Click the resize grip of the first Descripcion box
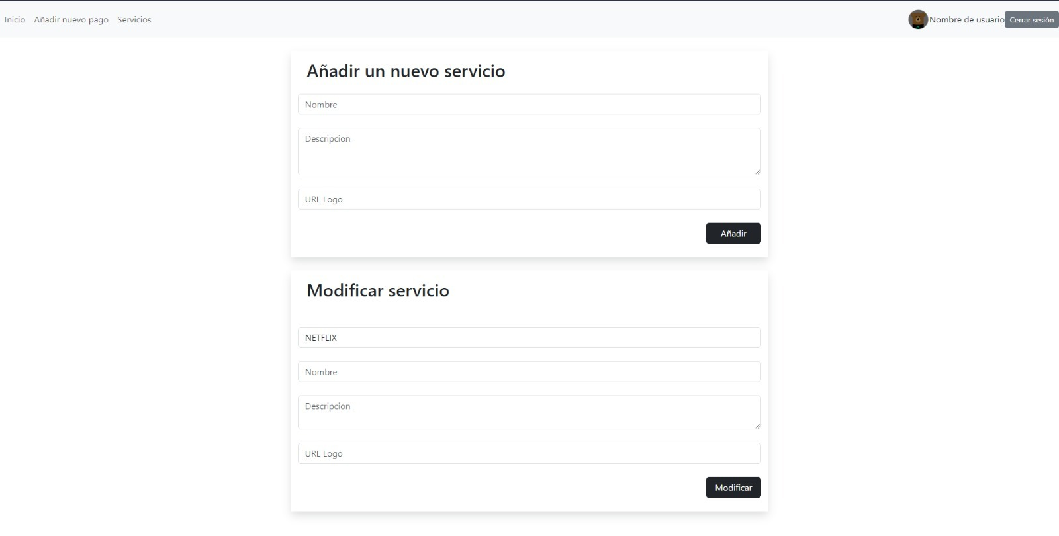This screenshot has width=1059, height=536. (x=757, y=172)
